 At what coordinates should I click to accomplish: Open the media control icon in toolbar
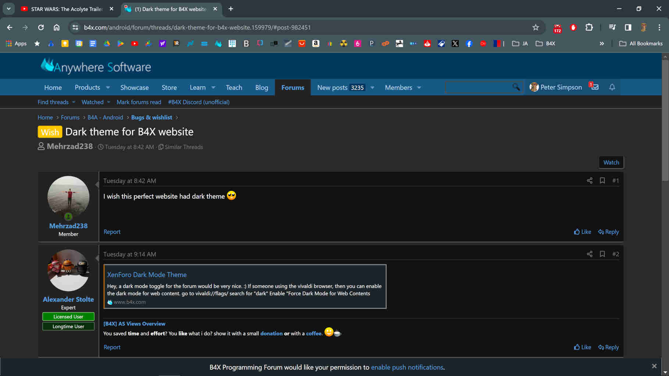612,27
